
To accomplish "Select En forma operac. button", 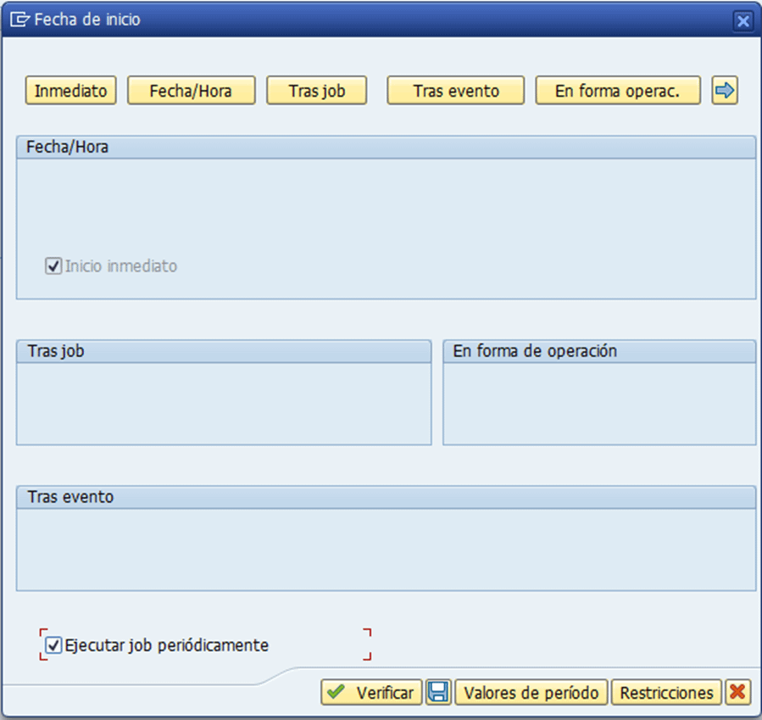I will (617, 91).
